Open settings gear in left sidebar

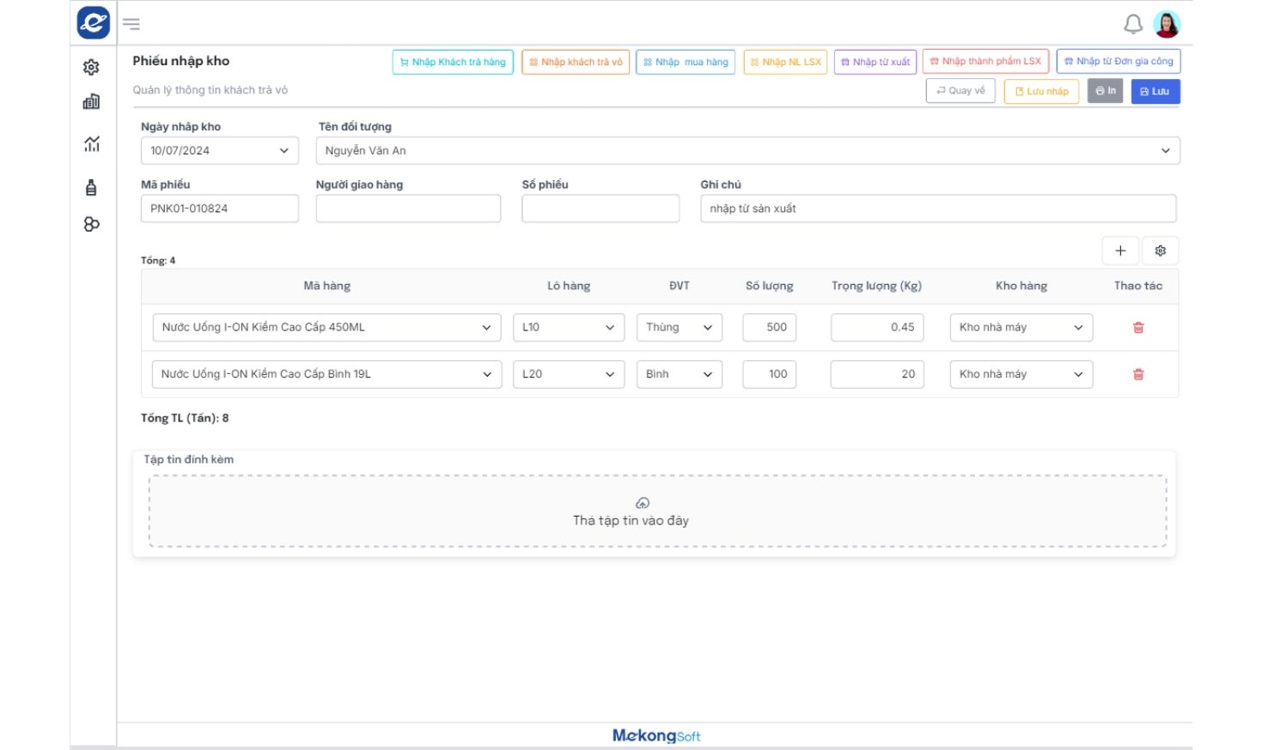coord(91,67)
